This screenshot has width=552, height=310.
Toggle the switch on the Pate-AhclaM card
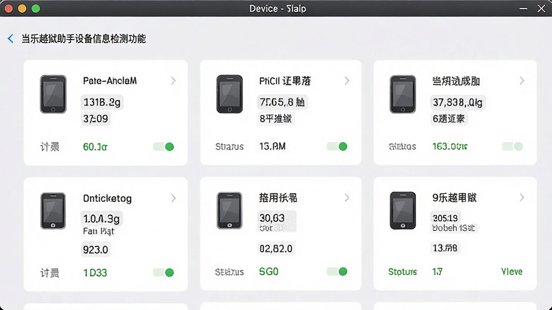click(163, 146)
